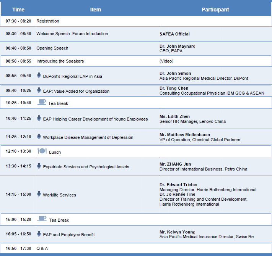Image resolution: width=272 pixels, height=256 pixels.
Task: Select the 15:00 - 15:20 time cell
Action: click(18, 219)
